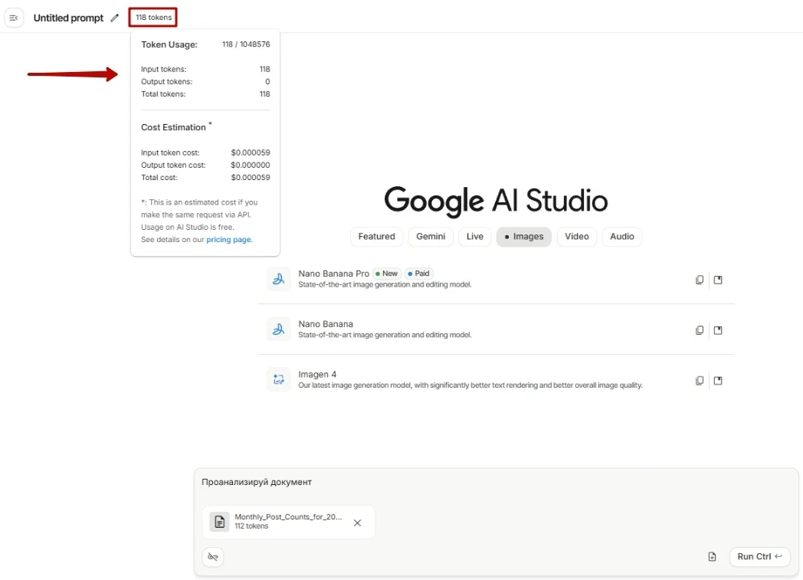803x580 pixels.
Task: Select the Gemini tab
Action: click(431, 237)
